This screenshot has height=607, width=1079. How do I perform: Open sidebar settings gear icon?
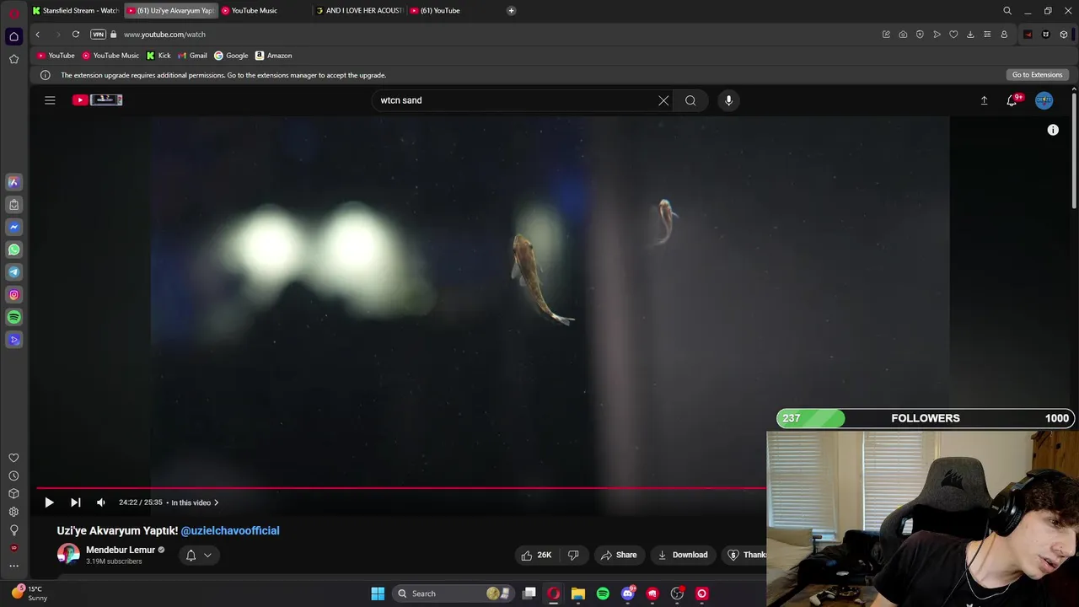(x=13, y=512)
